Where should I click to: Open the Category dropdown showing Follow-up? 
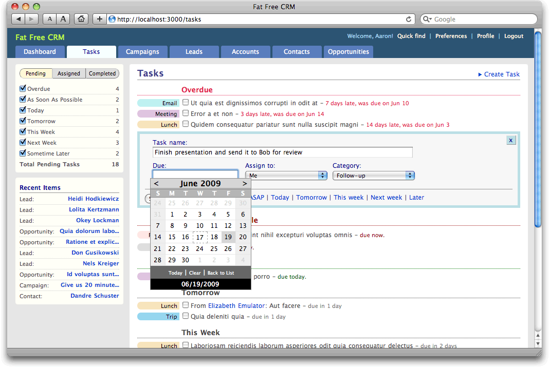point(373,176)
